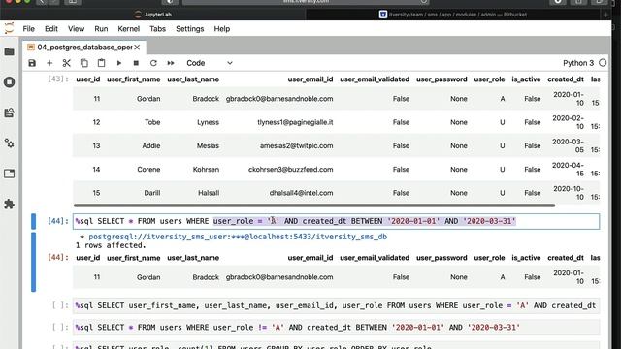Click the created_dt header in output 43
Screen dimensions: 621x349
565,79
